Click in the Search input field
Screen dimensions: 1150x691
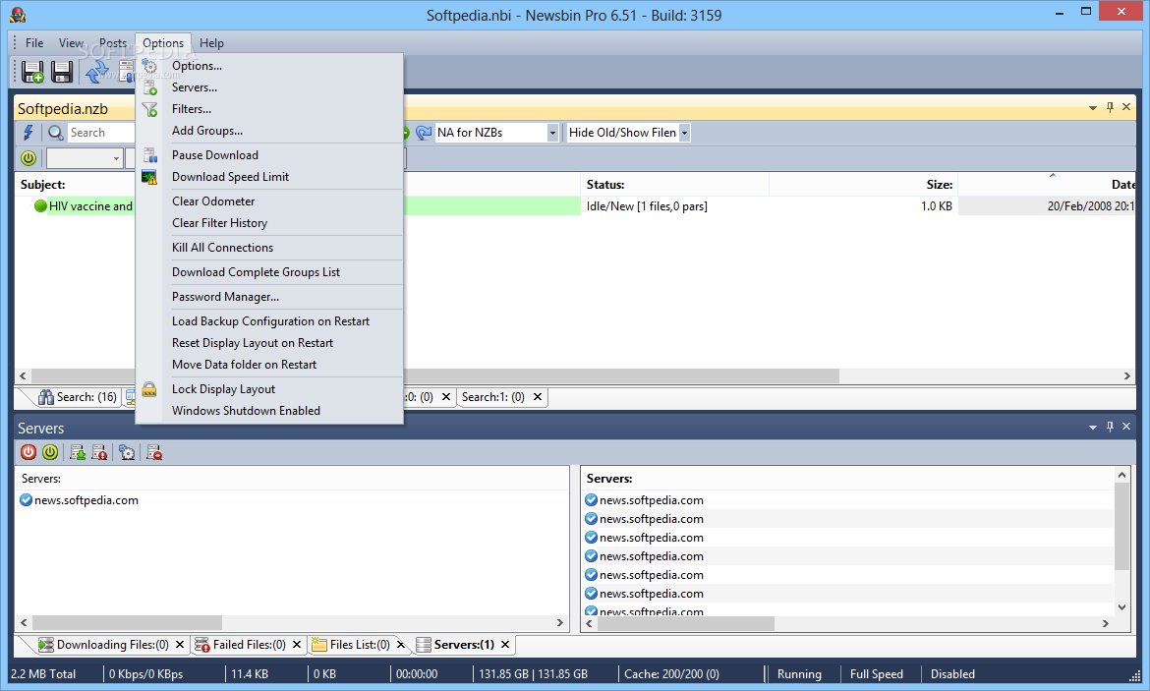(x=100, y=133)
